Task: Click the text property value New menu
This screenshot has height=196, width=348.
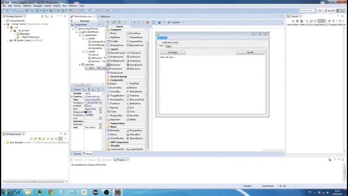Action: click(90, 127)
